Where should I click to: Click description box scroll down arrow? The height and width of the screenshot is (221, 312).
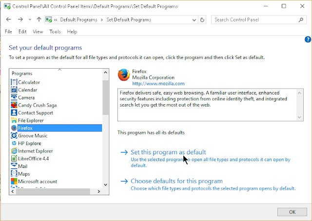(299, 117)
